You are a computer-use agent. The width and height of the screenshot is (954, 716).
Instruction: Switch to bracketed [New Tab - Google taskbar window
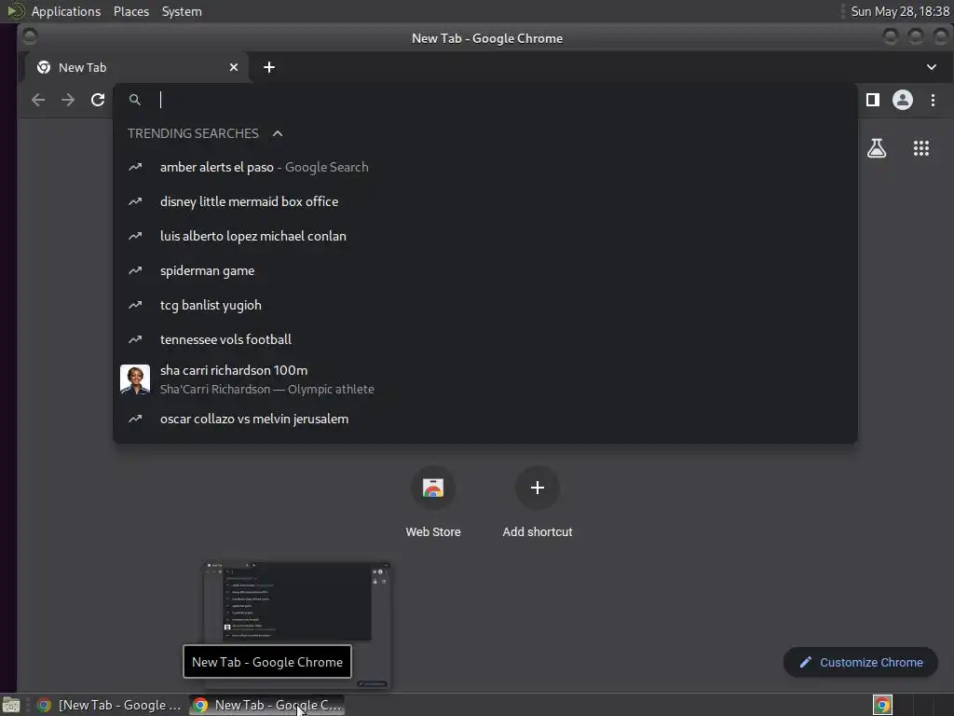(110, 705)
